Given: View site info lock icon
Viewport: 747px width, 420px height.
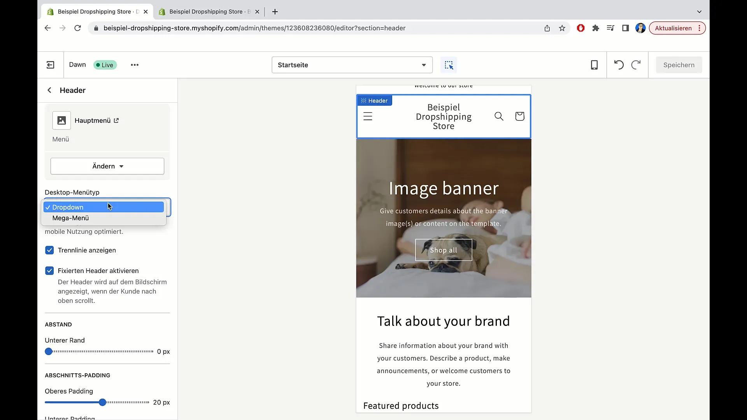Looking at the screenshot, I should (x=96, y=28).
